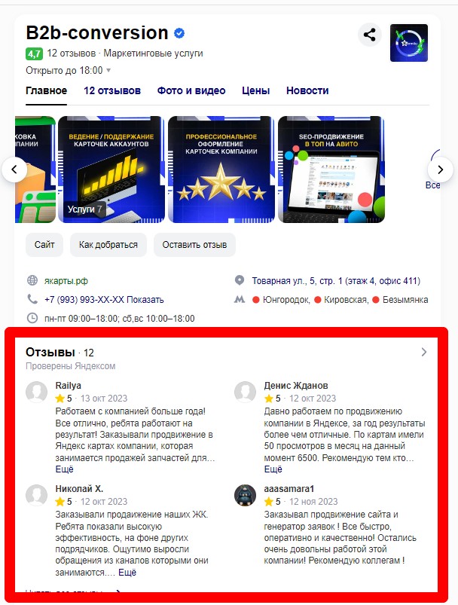This screenshot has height=605, width=458.
Task: Open the 'Фото и видео' tab
Action: (191, 90)
